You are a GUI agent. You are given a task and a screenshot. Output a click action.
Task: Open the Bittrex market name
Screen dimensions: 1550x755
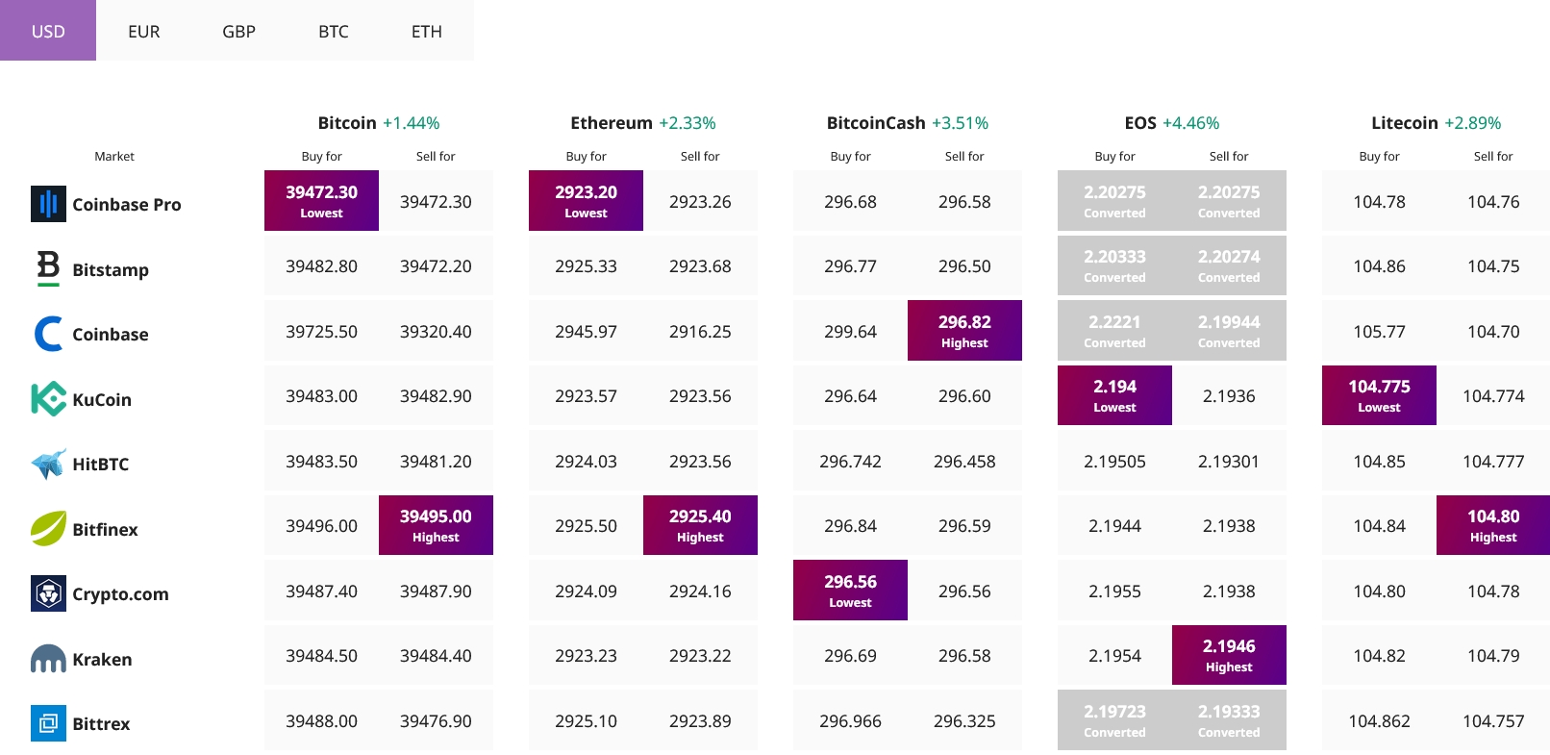(x=101, y=723)
